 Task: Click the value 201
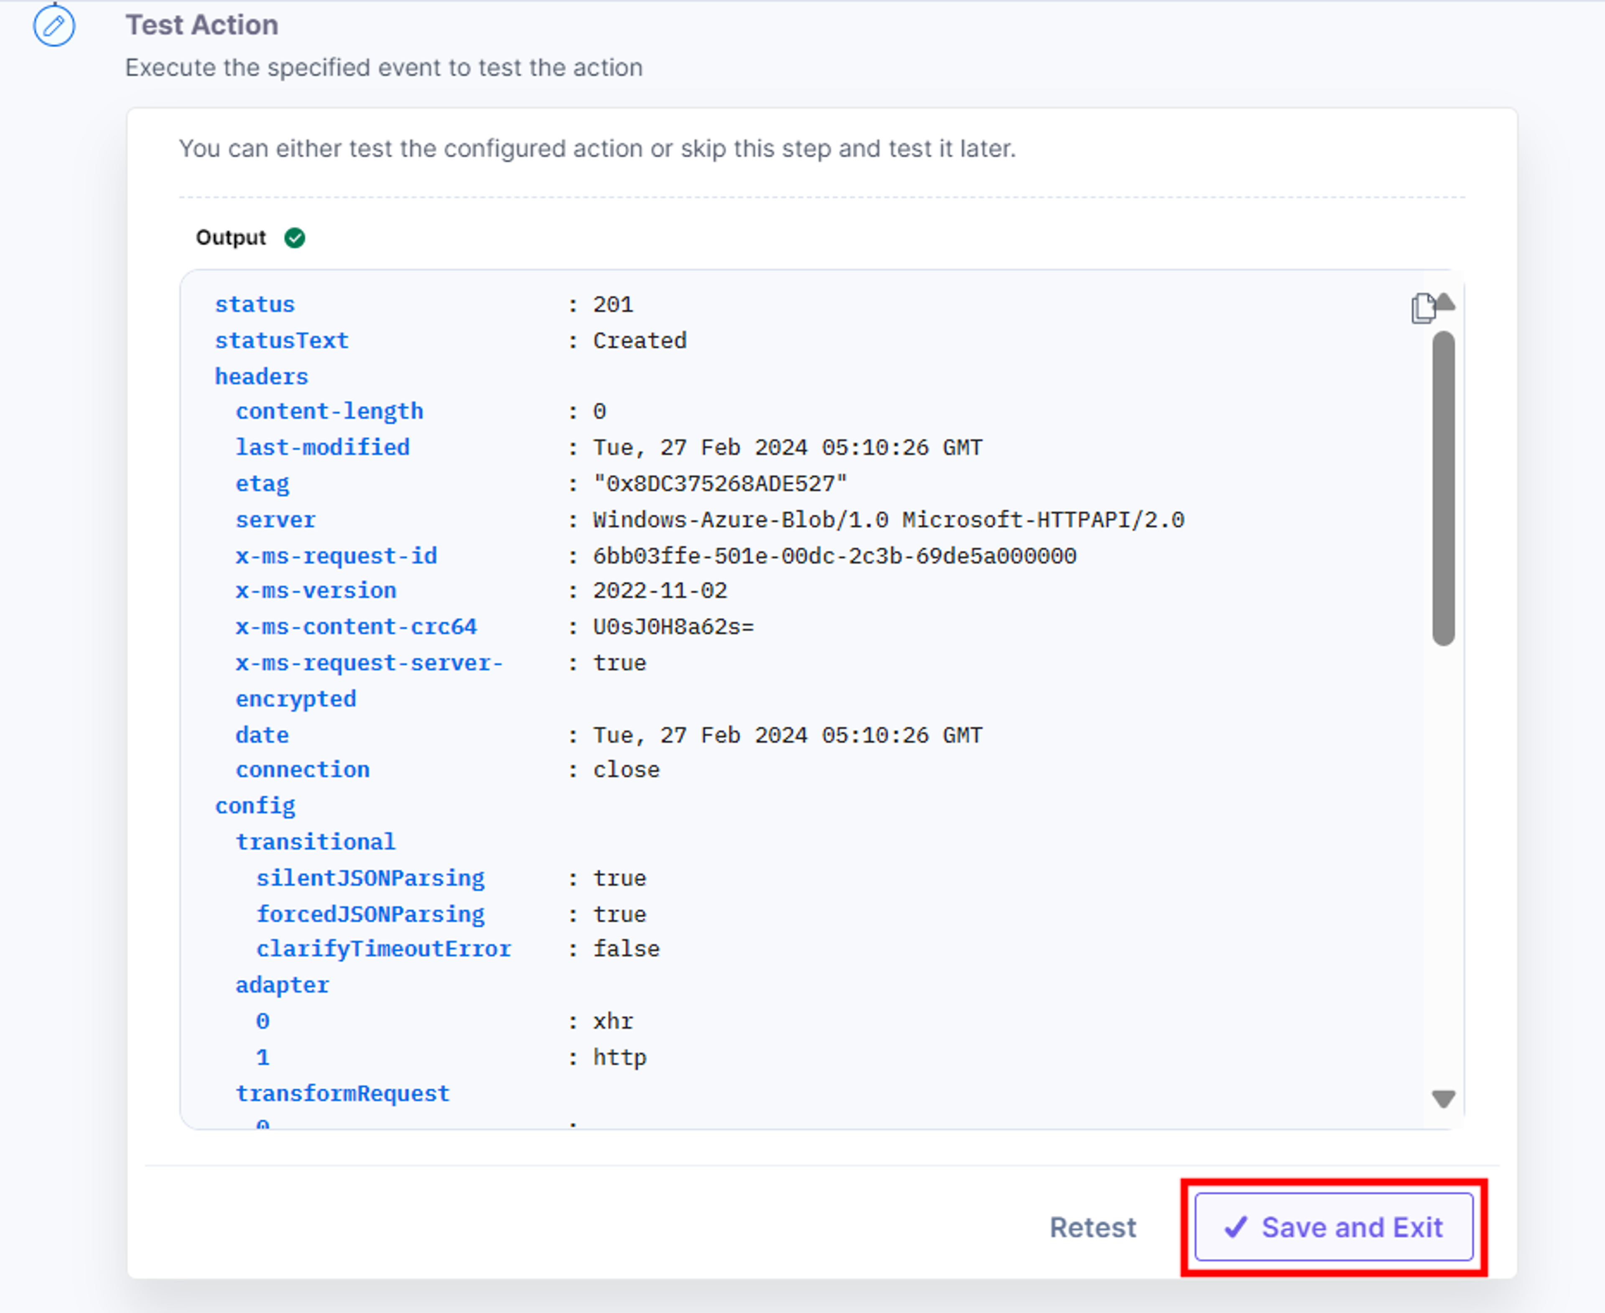point(614,304)
